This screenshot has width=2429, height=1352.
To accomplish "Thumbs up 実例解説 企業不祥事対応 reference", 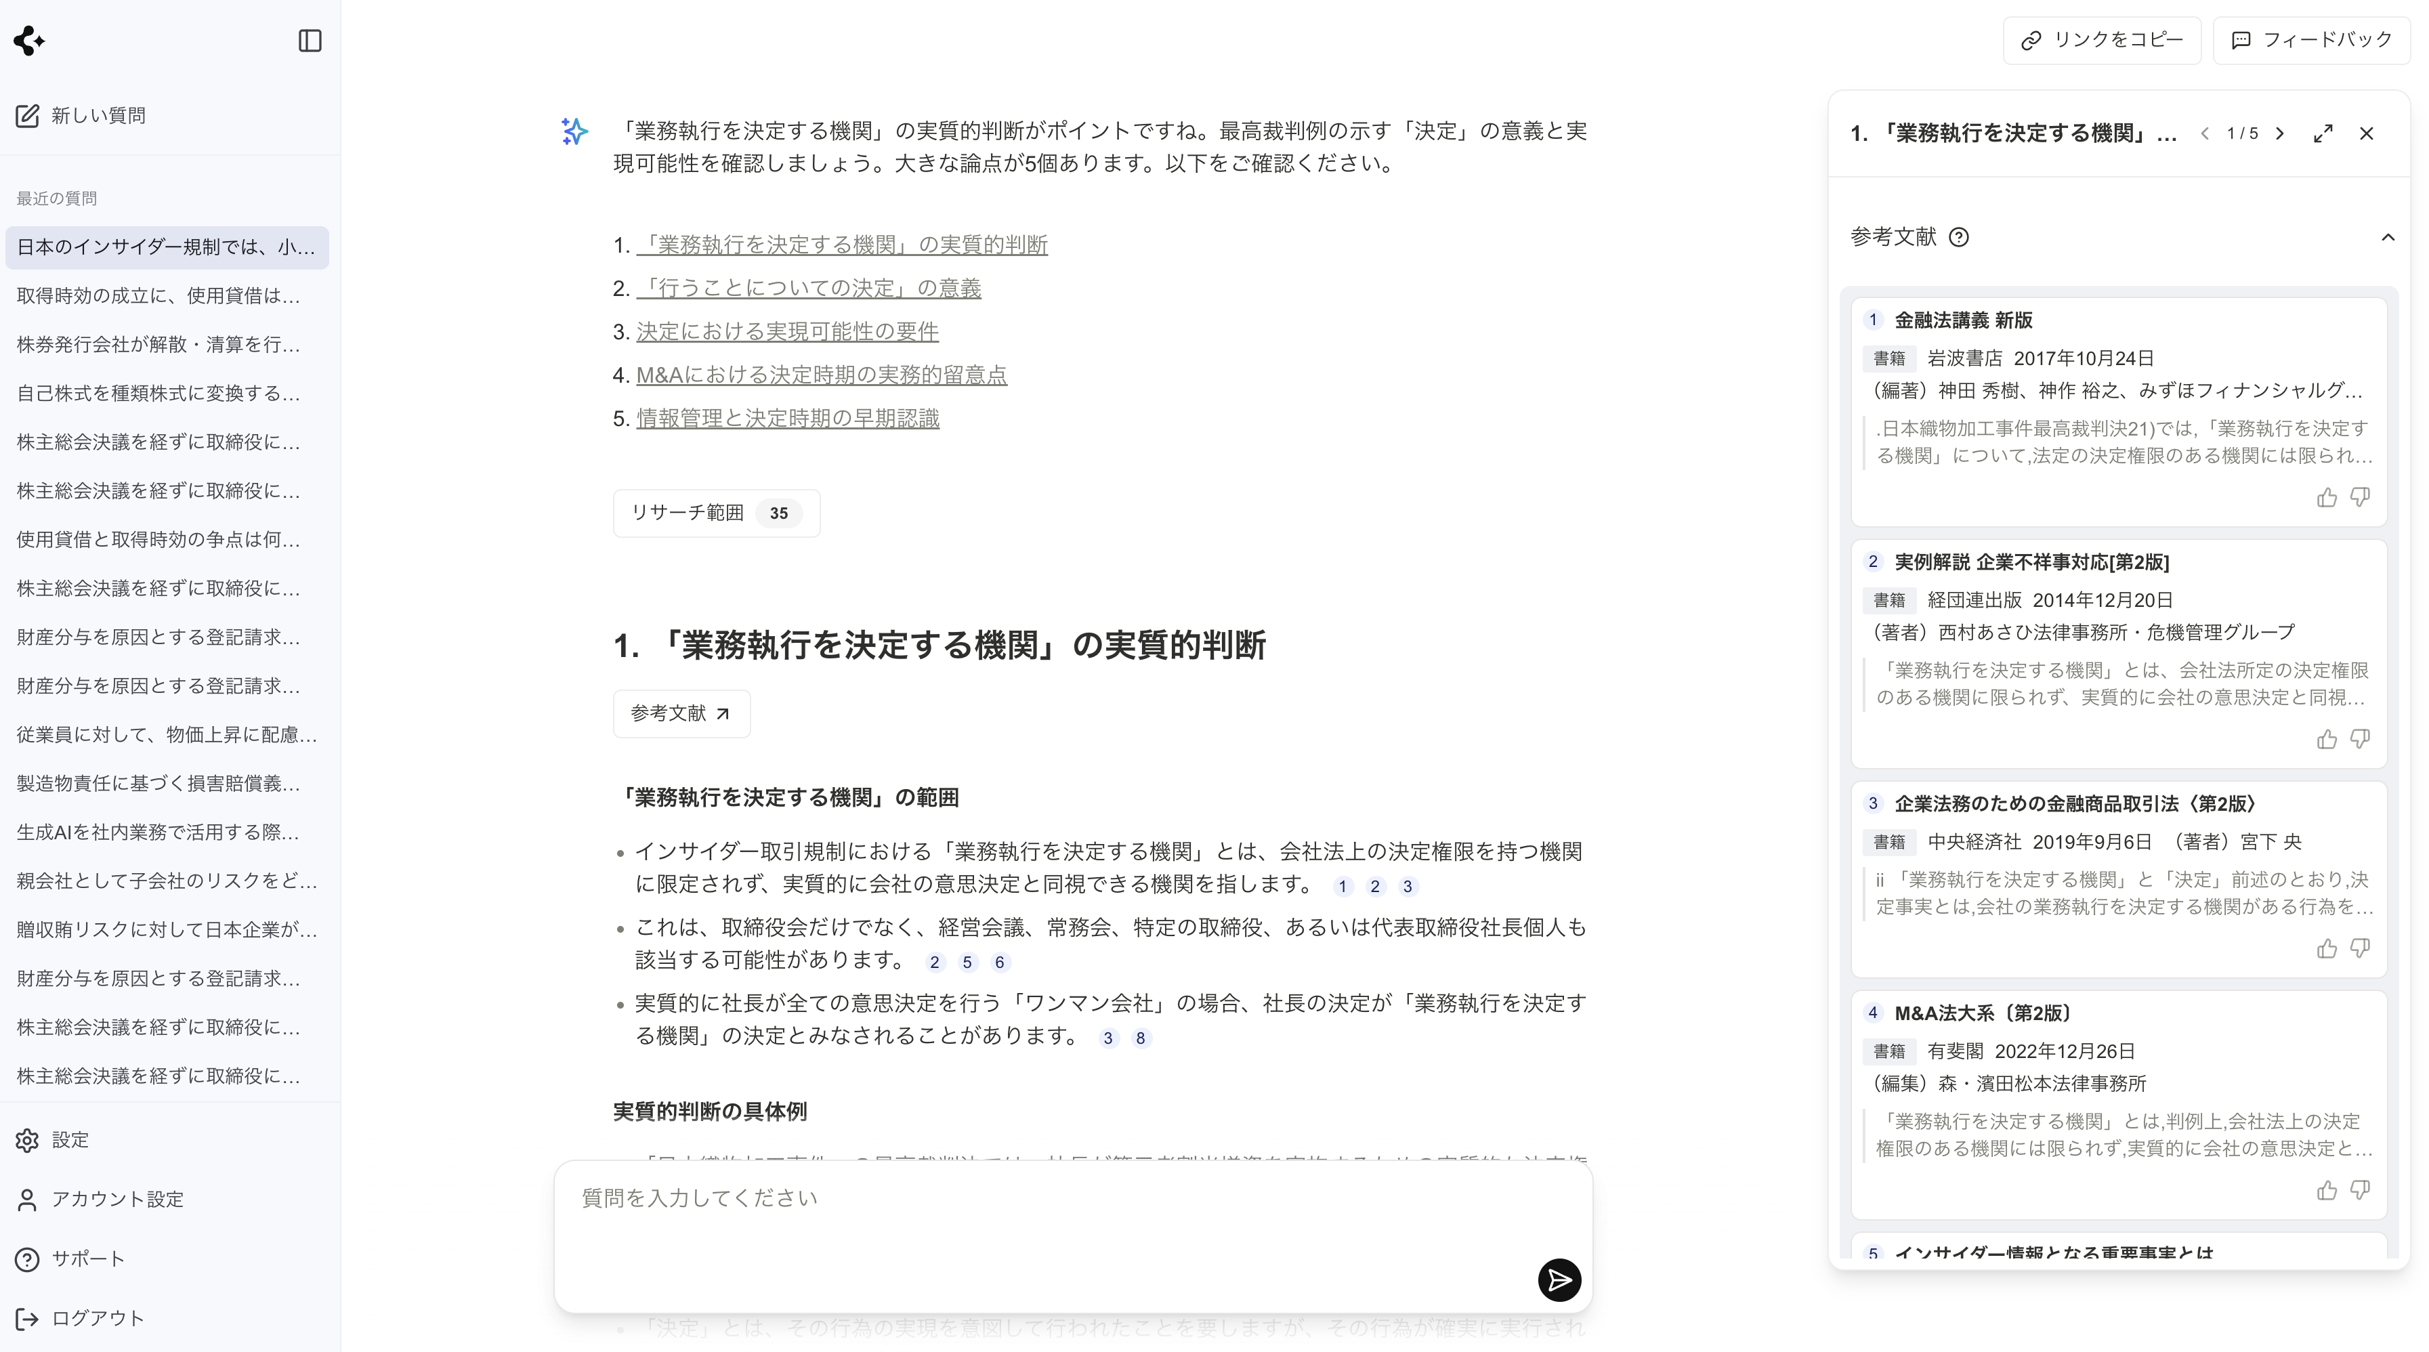I will click(x=2326, y=739).
